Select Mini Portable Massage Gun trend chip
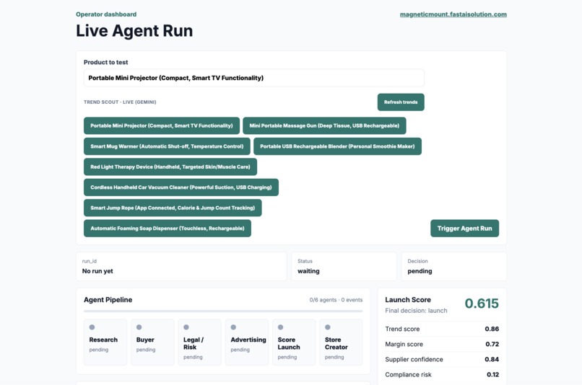Viewport: 582px width, 385px height. 324,125
